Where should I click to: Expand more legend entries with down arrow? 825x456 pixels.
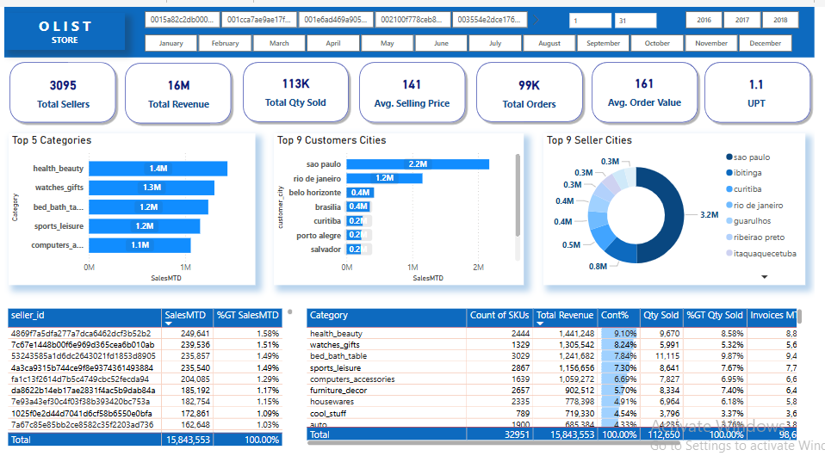765,277
